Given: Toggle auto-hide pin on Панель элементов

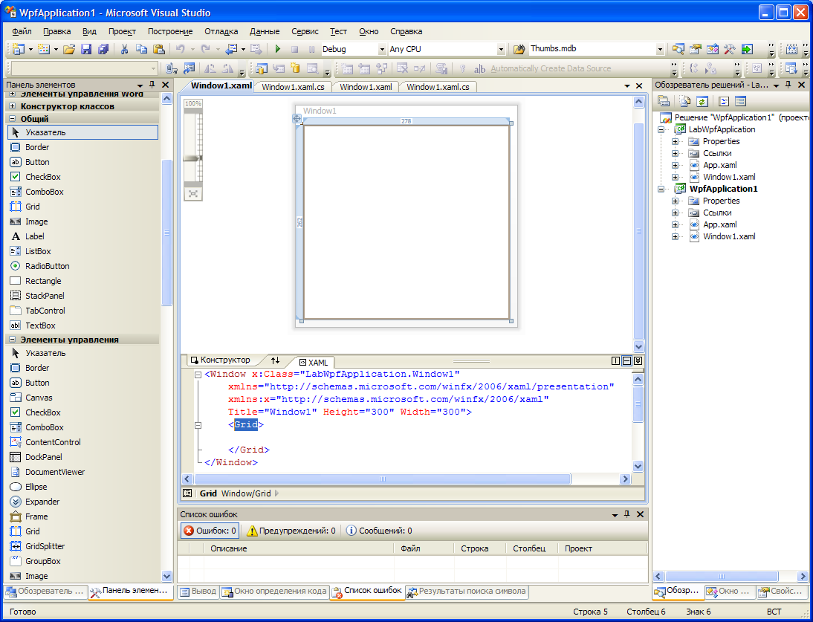Looking at the screenshot, I should point(152,85).
